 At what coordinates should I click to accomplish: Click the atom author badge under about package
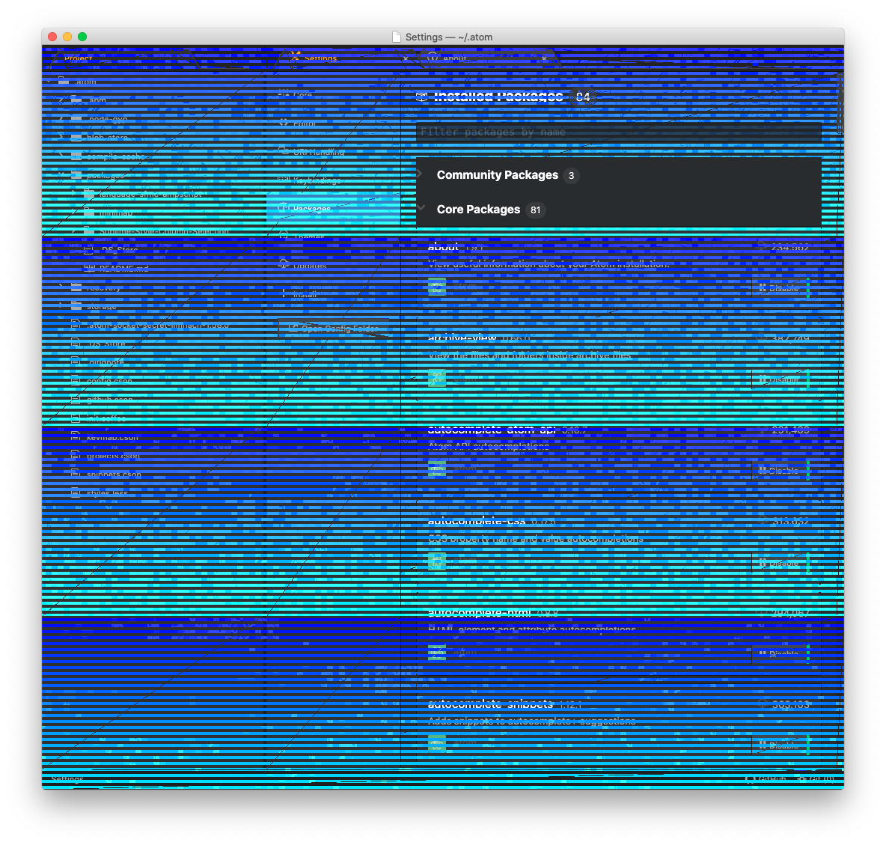[436, 287]
